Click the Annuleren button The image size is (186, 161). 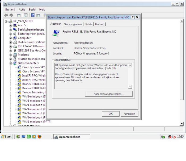[x=129, y=114]
